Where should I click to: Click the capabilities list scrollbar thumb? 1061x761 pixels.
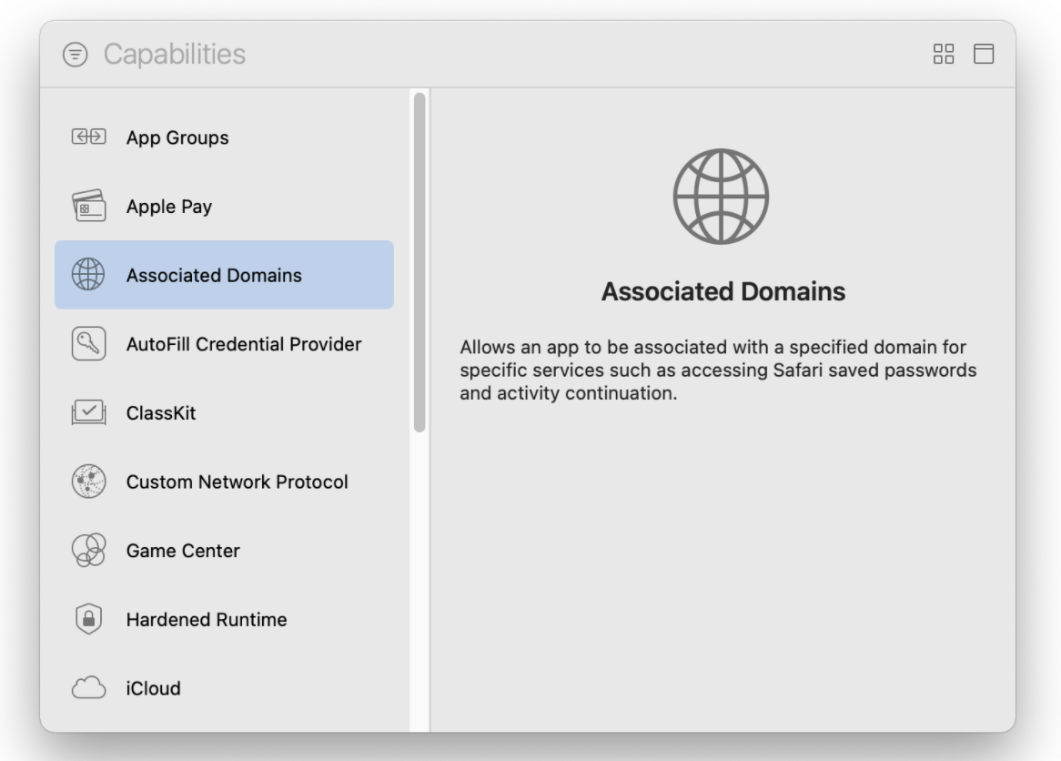(419, 262)
